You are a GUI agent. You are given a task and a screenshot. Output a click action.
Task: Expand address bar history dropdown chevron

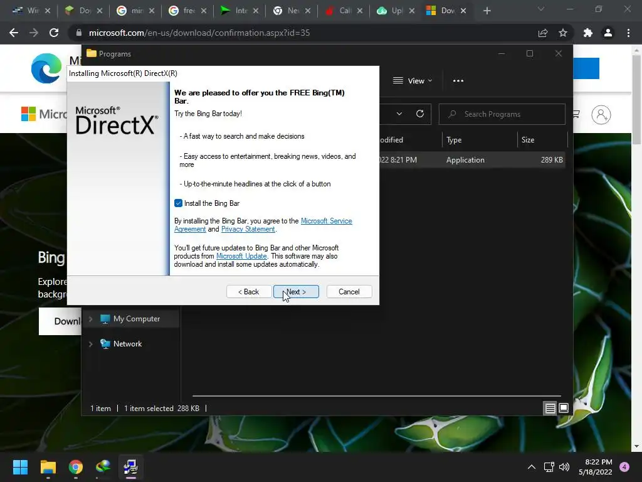(399, 114)
